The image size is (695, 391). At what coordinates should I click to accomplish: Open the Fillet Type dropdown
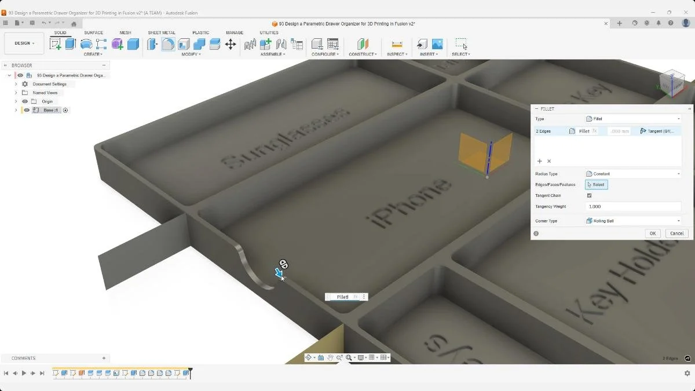click(x=633, y=119)
